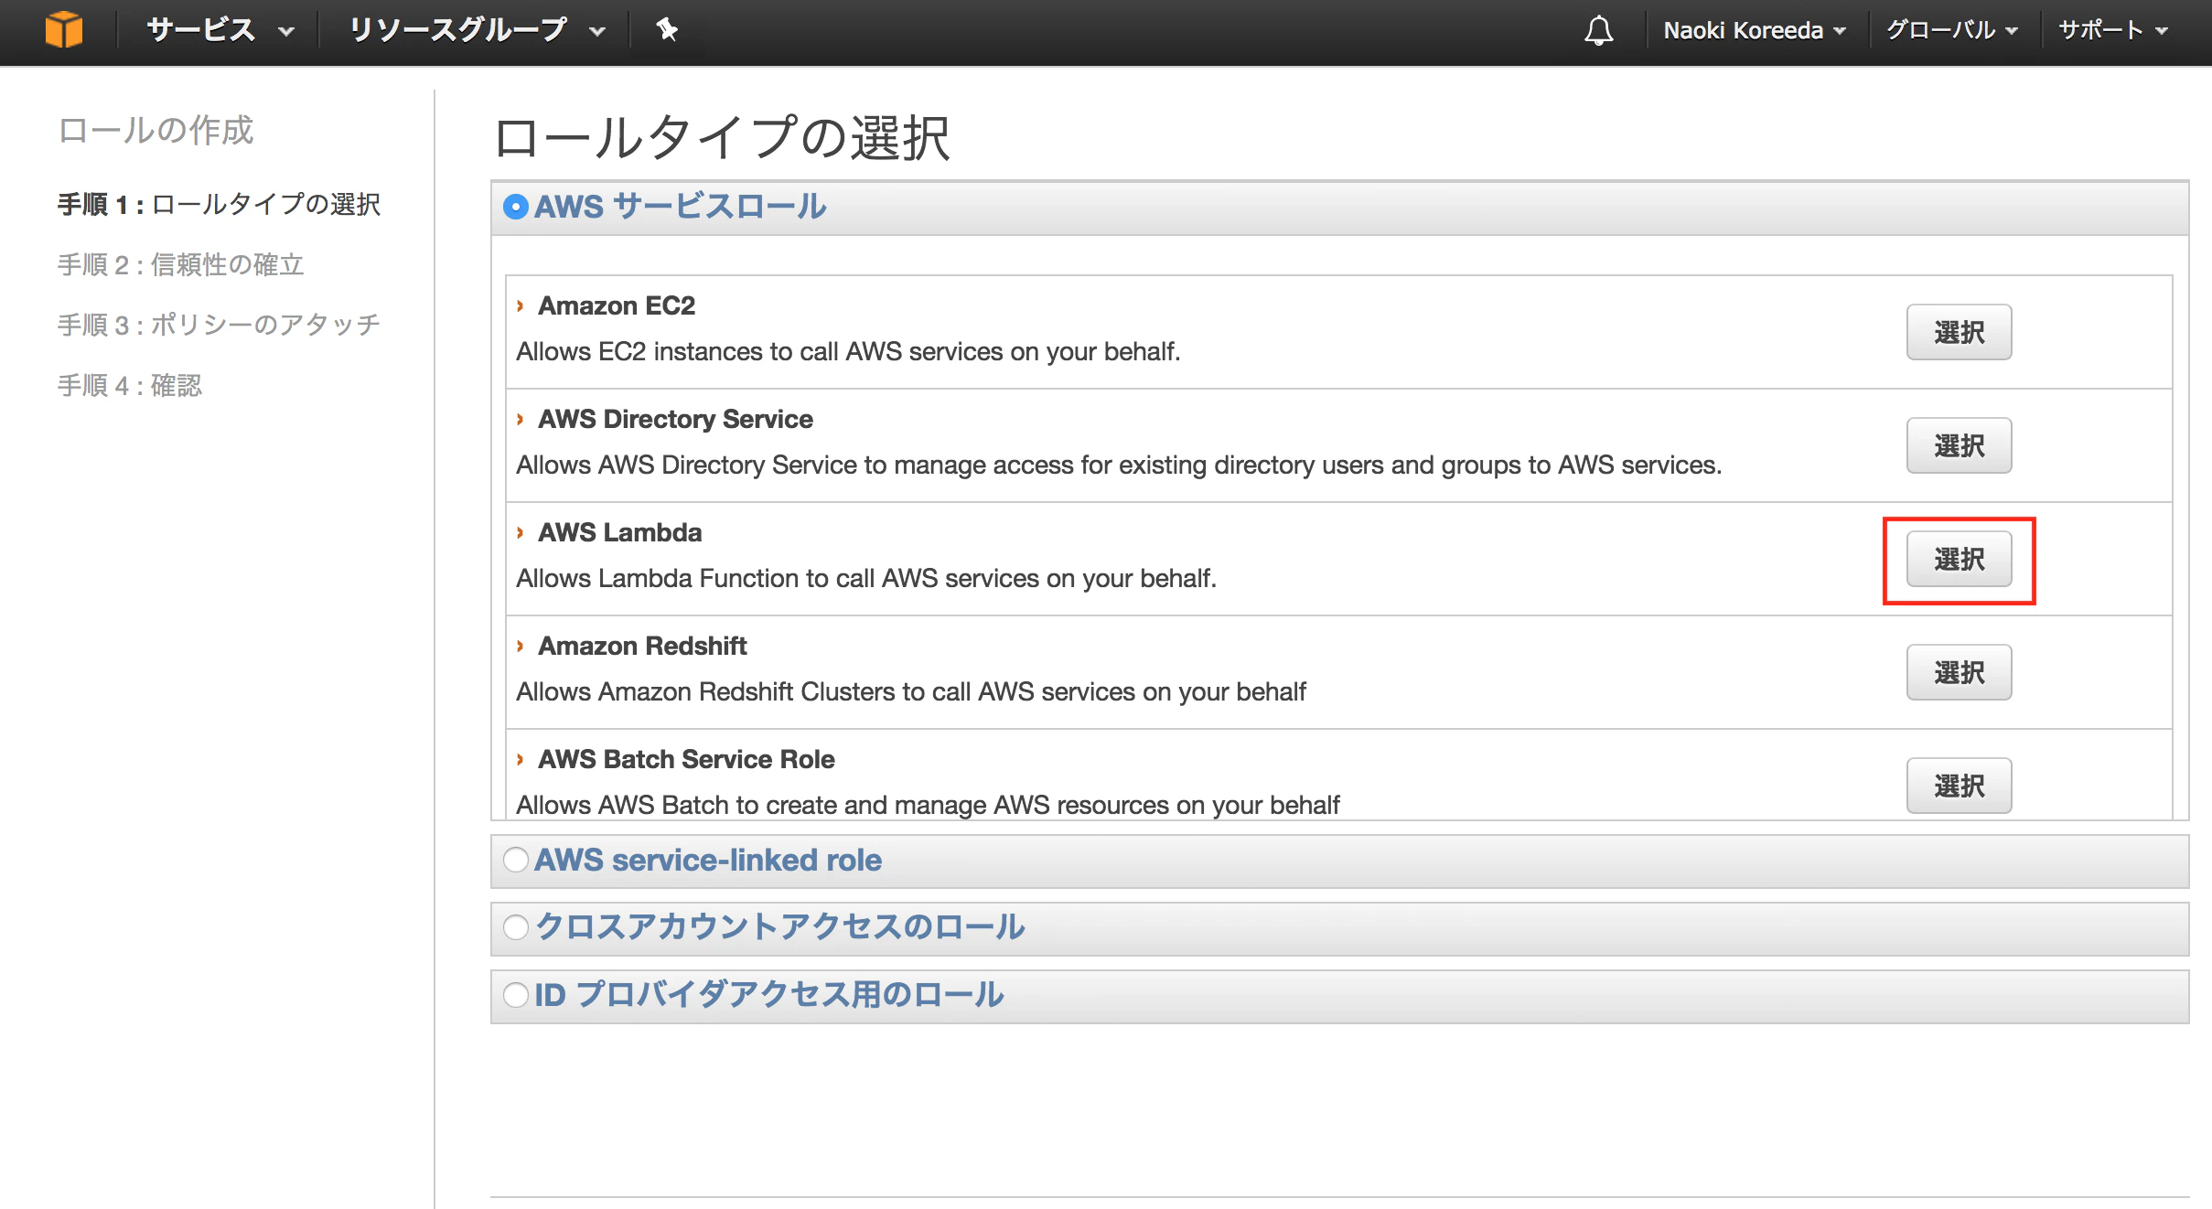2212x1209 pixels.
Task: Go to step 手順 2 : 信頼性の確立
Action: [180, 264]
